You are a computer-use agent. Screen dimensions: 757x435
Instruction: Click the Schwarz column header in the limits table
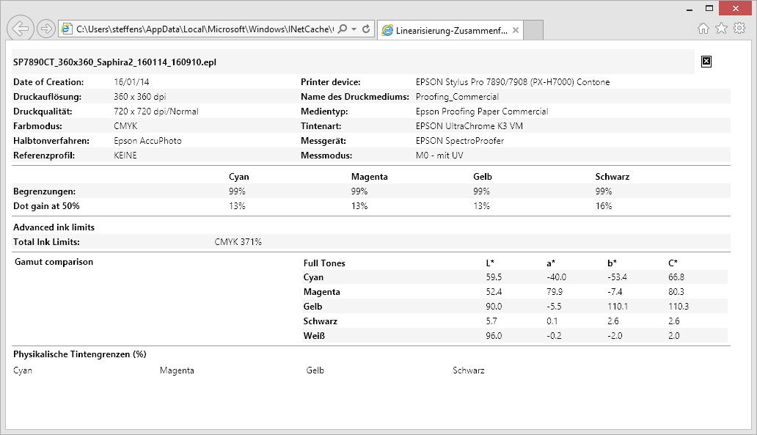612,177
